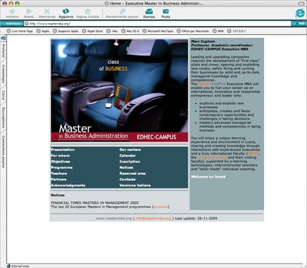Open the Versione italiana link
The height and width of the screenshot is (268, 307).
point(135,185)
